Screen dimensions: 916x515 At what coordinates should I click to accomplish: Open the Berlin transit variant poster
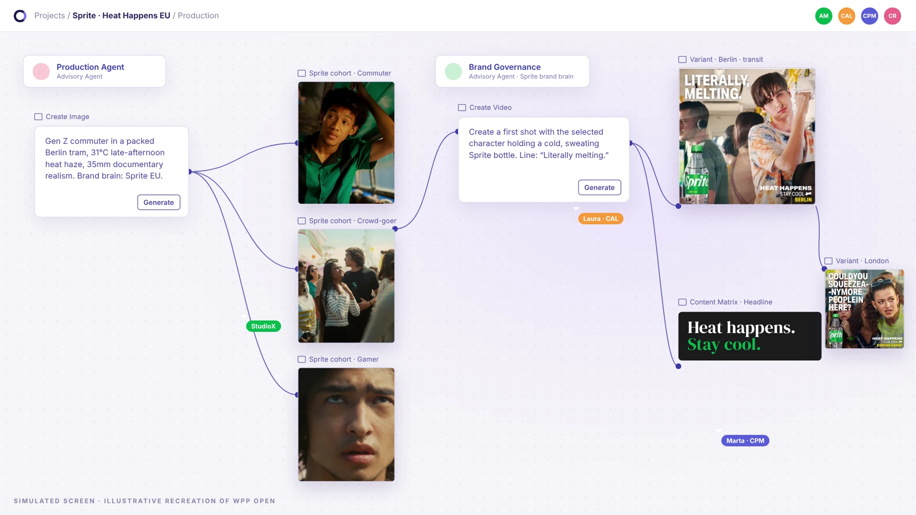pos(747,136)
